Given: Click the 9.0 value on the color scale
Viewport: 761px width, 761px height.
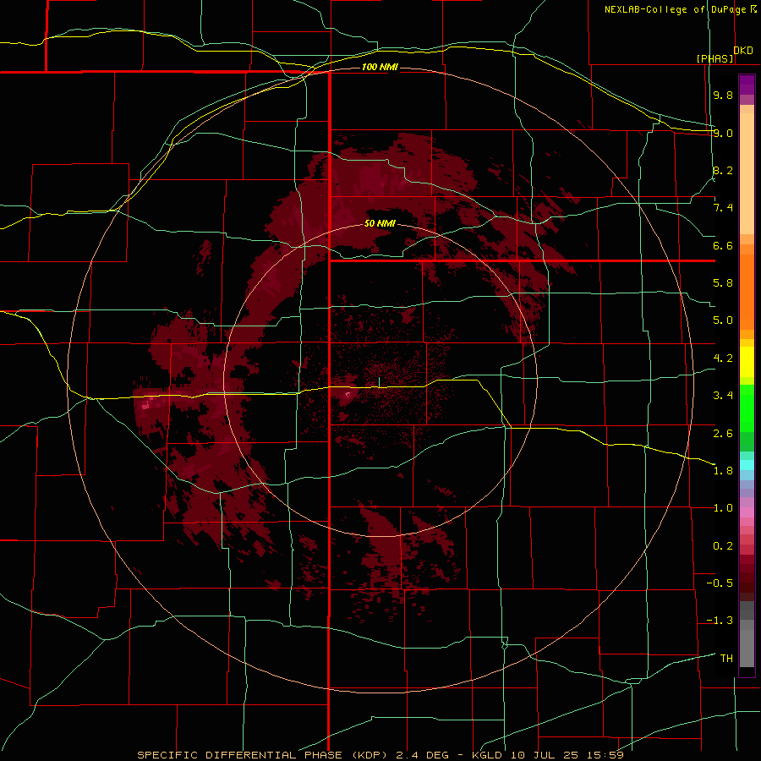Looking at the screenshot, I should (723, 133).
